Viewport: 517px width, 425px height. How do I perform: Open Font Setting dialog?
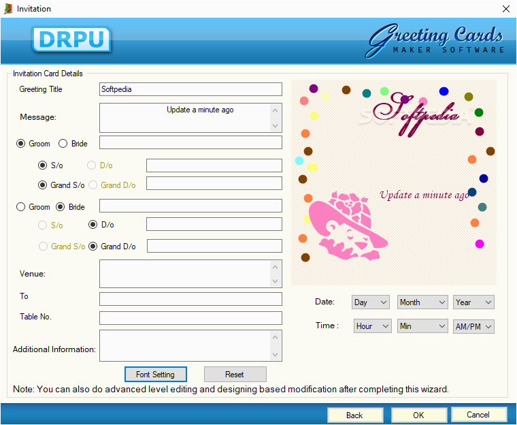(x=155, y=375)
